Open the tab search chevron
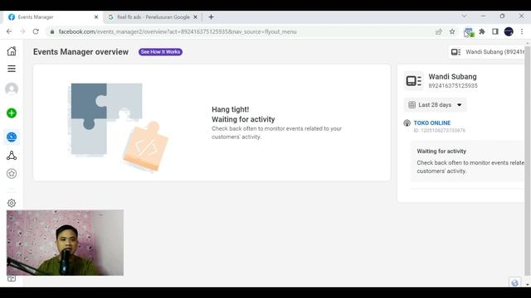 click(465, 16)
